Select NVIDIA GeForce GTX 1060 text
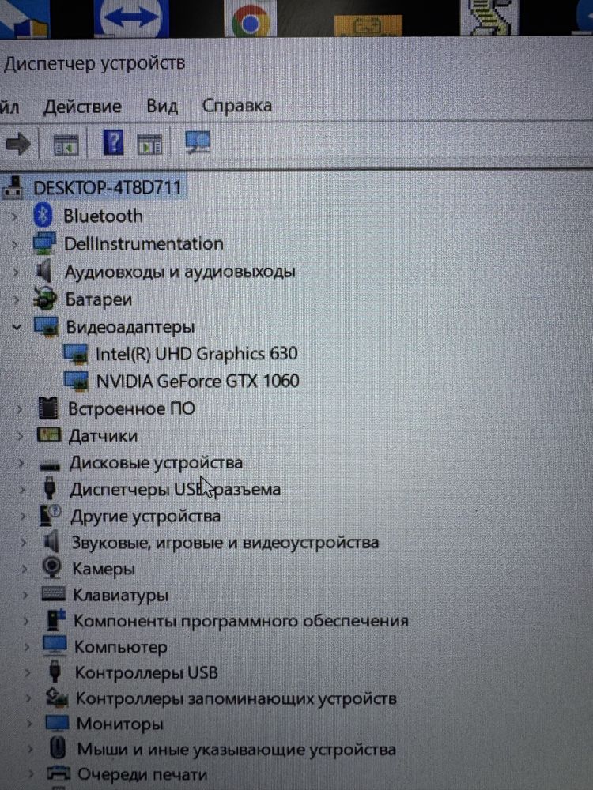This screenshot has width=593, height=790. click(x=198, y=381)
